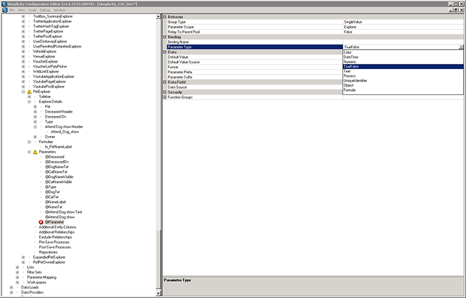Open the Tools menu

[33, 10]
